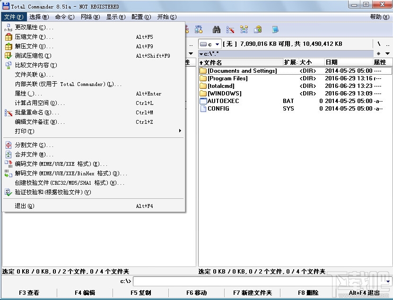Click the totalcmd folder icon
Viewport: 393px width, 300px height.
[x=203, y=86]
